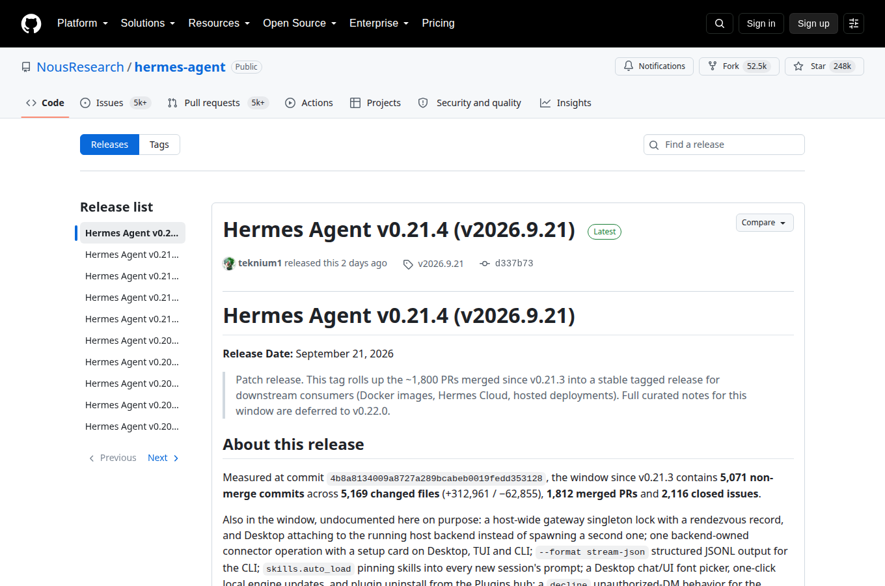Click the Sign in button
The height and width of the screenshot is (586, 885).
coord(761,23)
